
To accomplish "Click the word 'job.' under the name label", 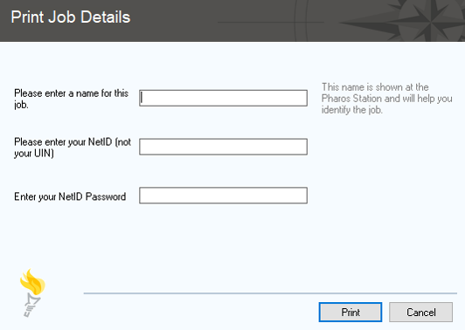I will tap(21, 105).
